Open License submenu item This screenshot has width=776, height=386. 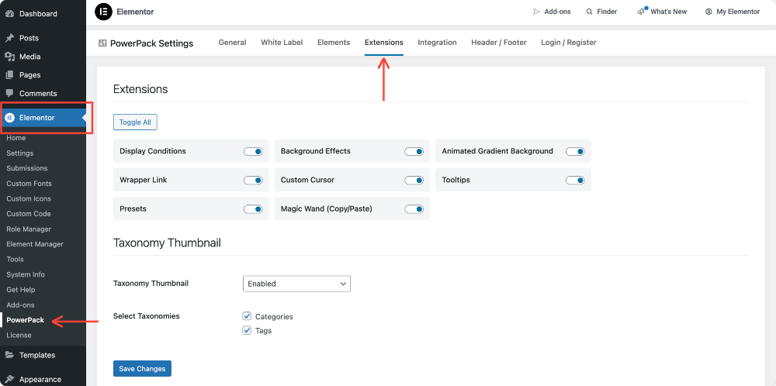click(19, 335)
